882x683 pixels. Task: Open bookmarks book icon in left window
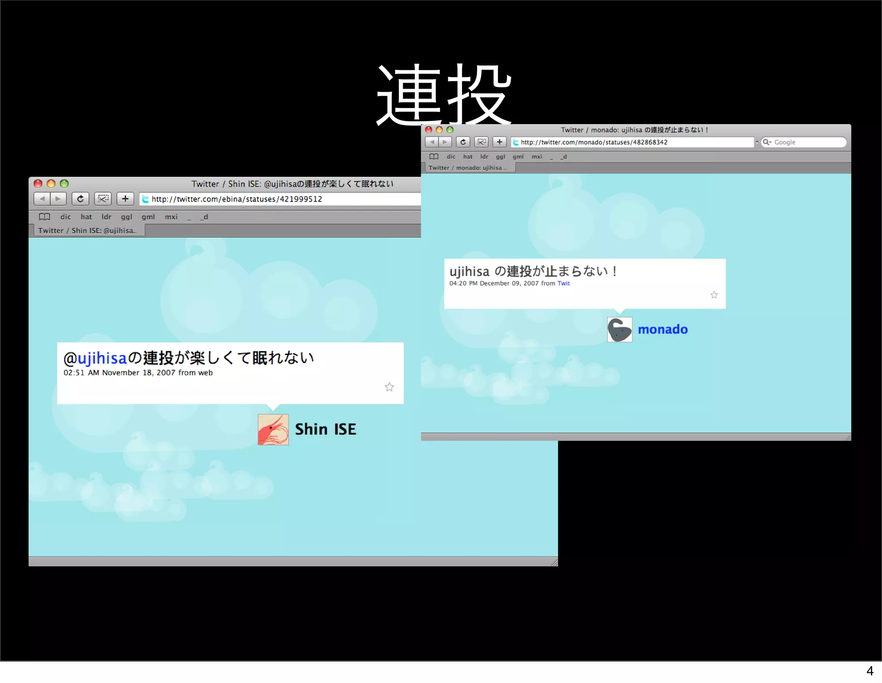(44, 217)
